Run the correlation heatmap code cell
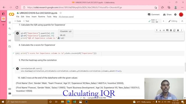186x104 pixels. coord(17,68)
